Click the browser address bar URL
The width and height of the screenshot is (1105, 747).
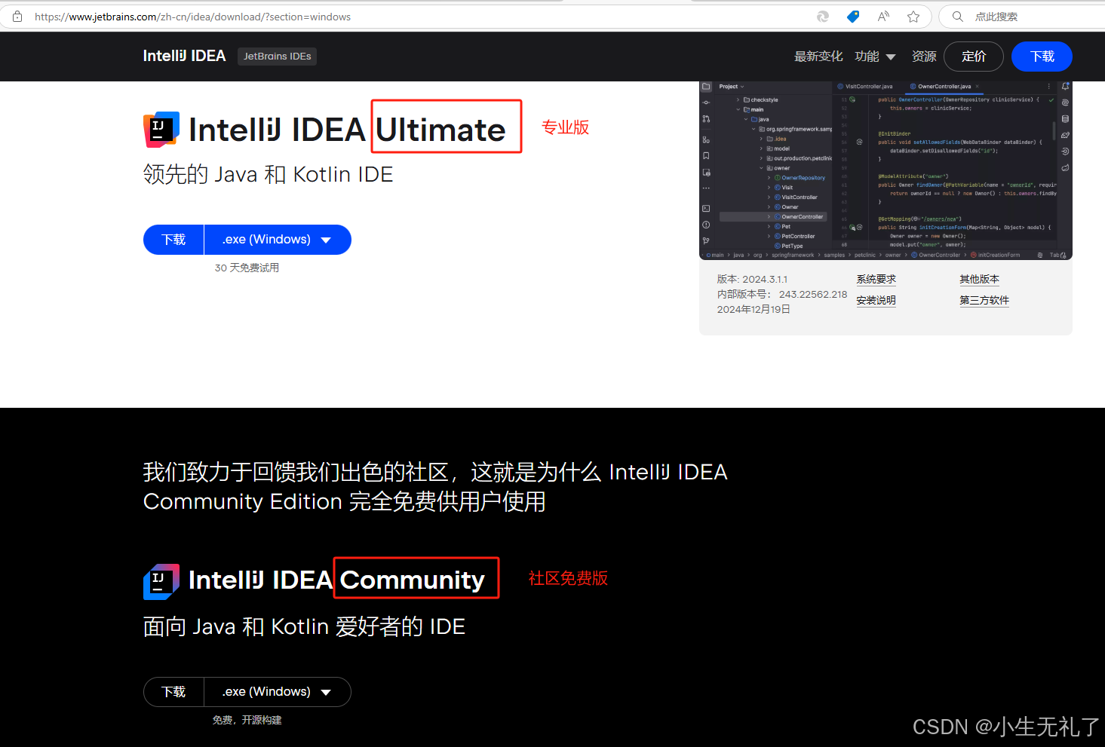pyautogui.click(x=192, y=17)
